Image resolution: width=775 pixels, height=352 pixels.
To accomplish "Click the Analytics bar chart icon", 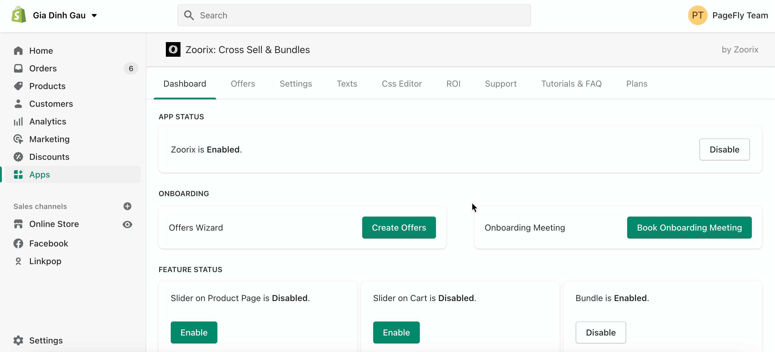I will pyautogui.click(x=18, y=121).
